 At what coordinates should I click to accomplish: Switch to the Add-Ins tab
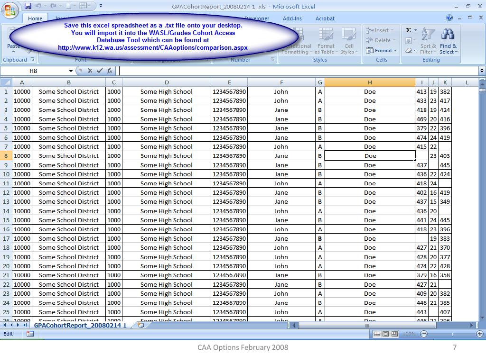(292, 18)
